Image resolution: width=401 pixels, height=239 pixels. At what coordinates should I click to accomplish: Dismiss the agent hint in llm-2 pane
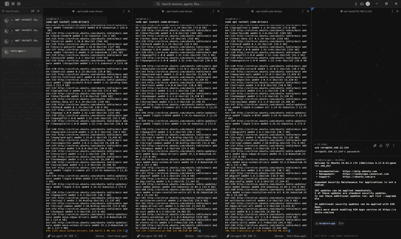point(100,236)
